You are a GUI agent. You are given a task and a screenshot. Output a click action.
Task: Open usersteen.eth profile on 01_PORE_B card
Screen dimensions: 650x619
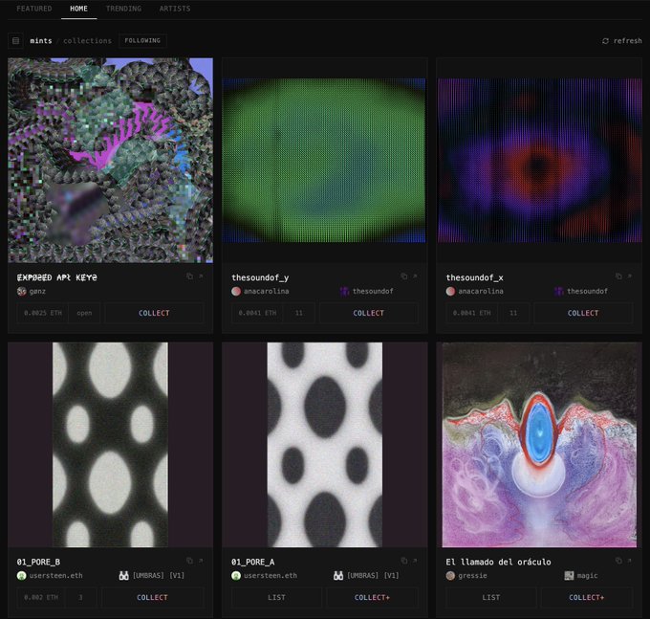pyautogui.click(x=56, y=576)
